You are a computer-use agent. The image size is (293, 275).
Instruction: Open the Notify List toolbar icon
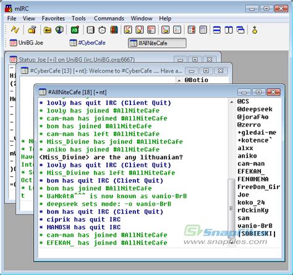tap(191, 30)
